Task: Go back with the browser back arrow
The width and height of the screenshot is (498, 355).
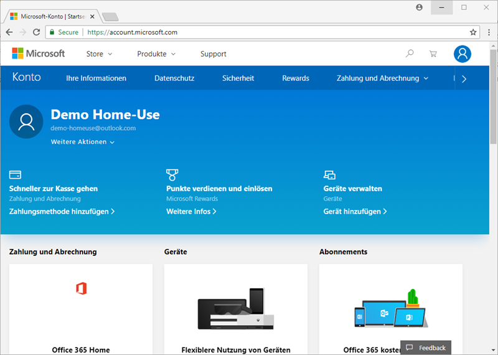Action: 9,32
